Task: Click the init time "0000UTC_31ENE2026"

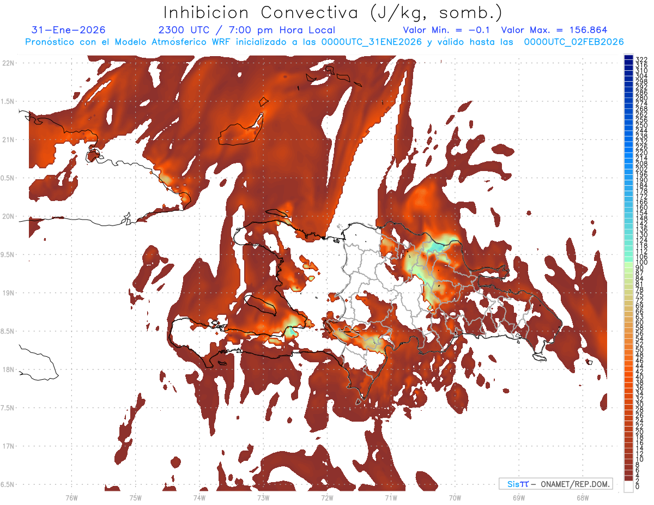Action: pyautogui.click(x=372, y=42)
